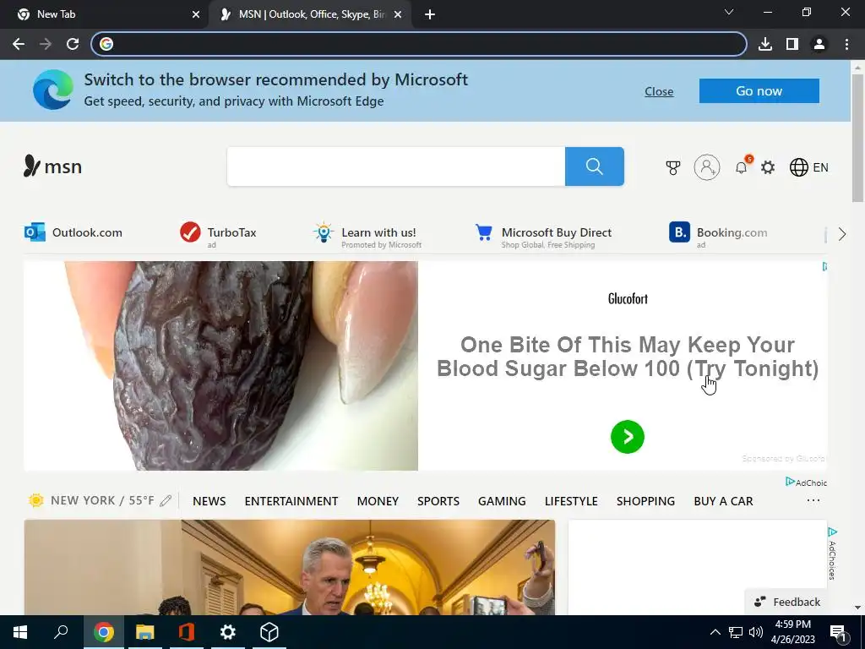
Task: Click the Go now button
Action: [759, 91]
